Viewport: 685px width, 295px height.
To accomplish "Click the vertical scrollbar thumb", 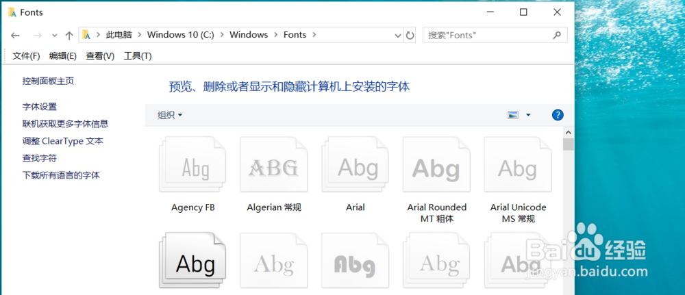I will [569, 144].
